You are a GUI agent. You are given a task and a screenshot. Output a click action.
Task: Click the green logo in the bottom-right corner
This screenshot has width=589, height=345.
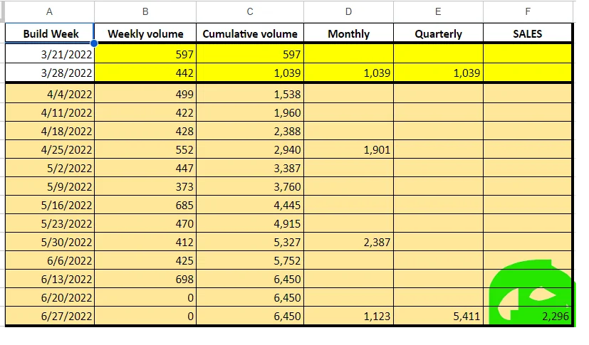pos(533,293)
